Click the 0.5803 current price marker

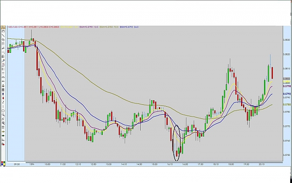pyautogui.click(x=287, y=79)
